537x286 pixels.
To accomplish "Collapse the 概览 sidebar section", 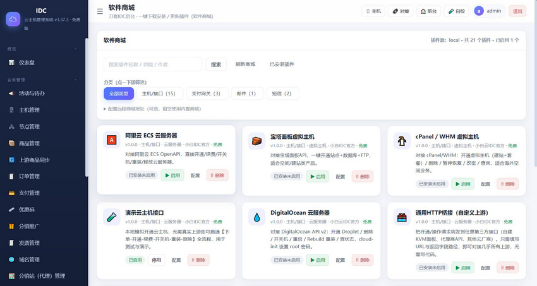I will [75, 49].
